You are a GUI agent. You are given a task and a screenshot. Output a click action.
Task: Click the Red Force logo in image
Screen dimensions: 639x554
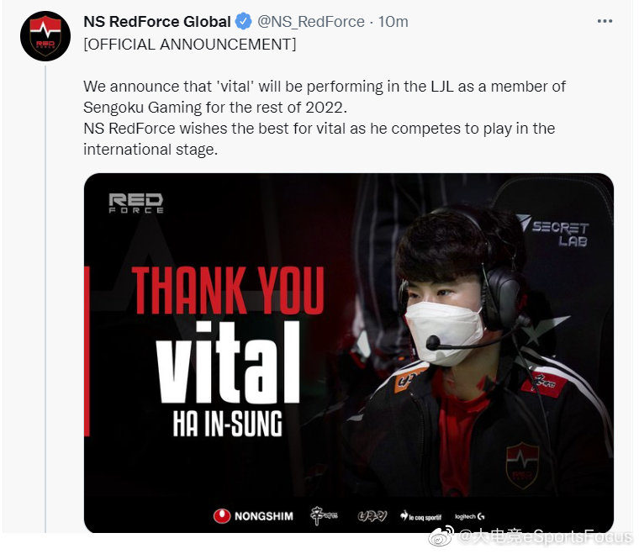point(136,203)
